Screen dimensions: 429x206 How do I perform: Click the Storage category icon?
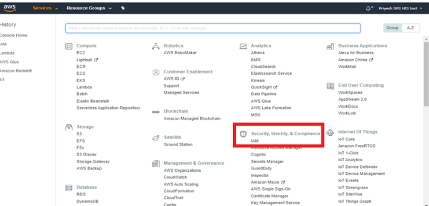coord(69,127)
